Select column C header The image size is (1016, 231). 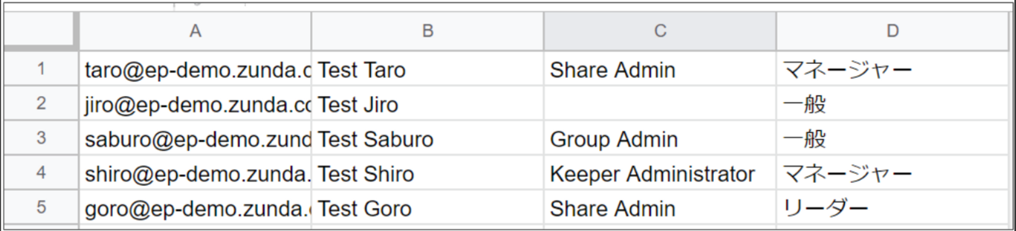[660, 31]
